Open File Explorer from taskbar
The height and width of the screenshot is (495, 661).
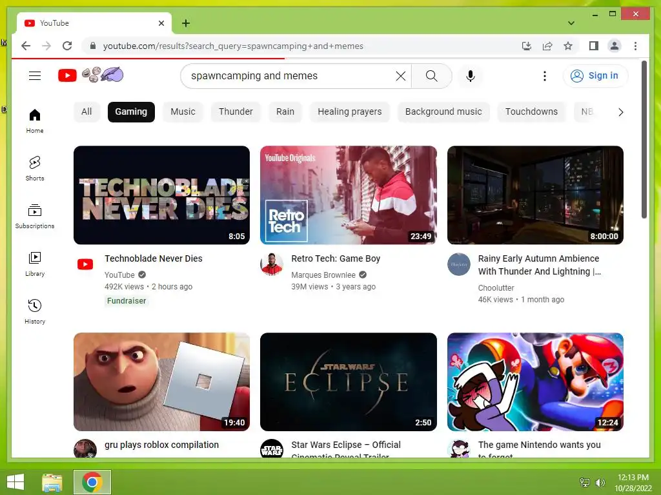pos(52,482)
